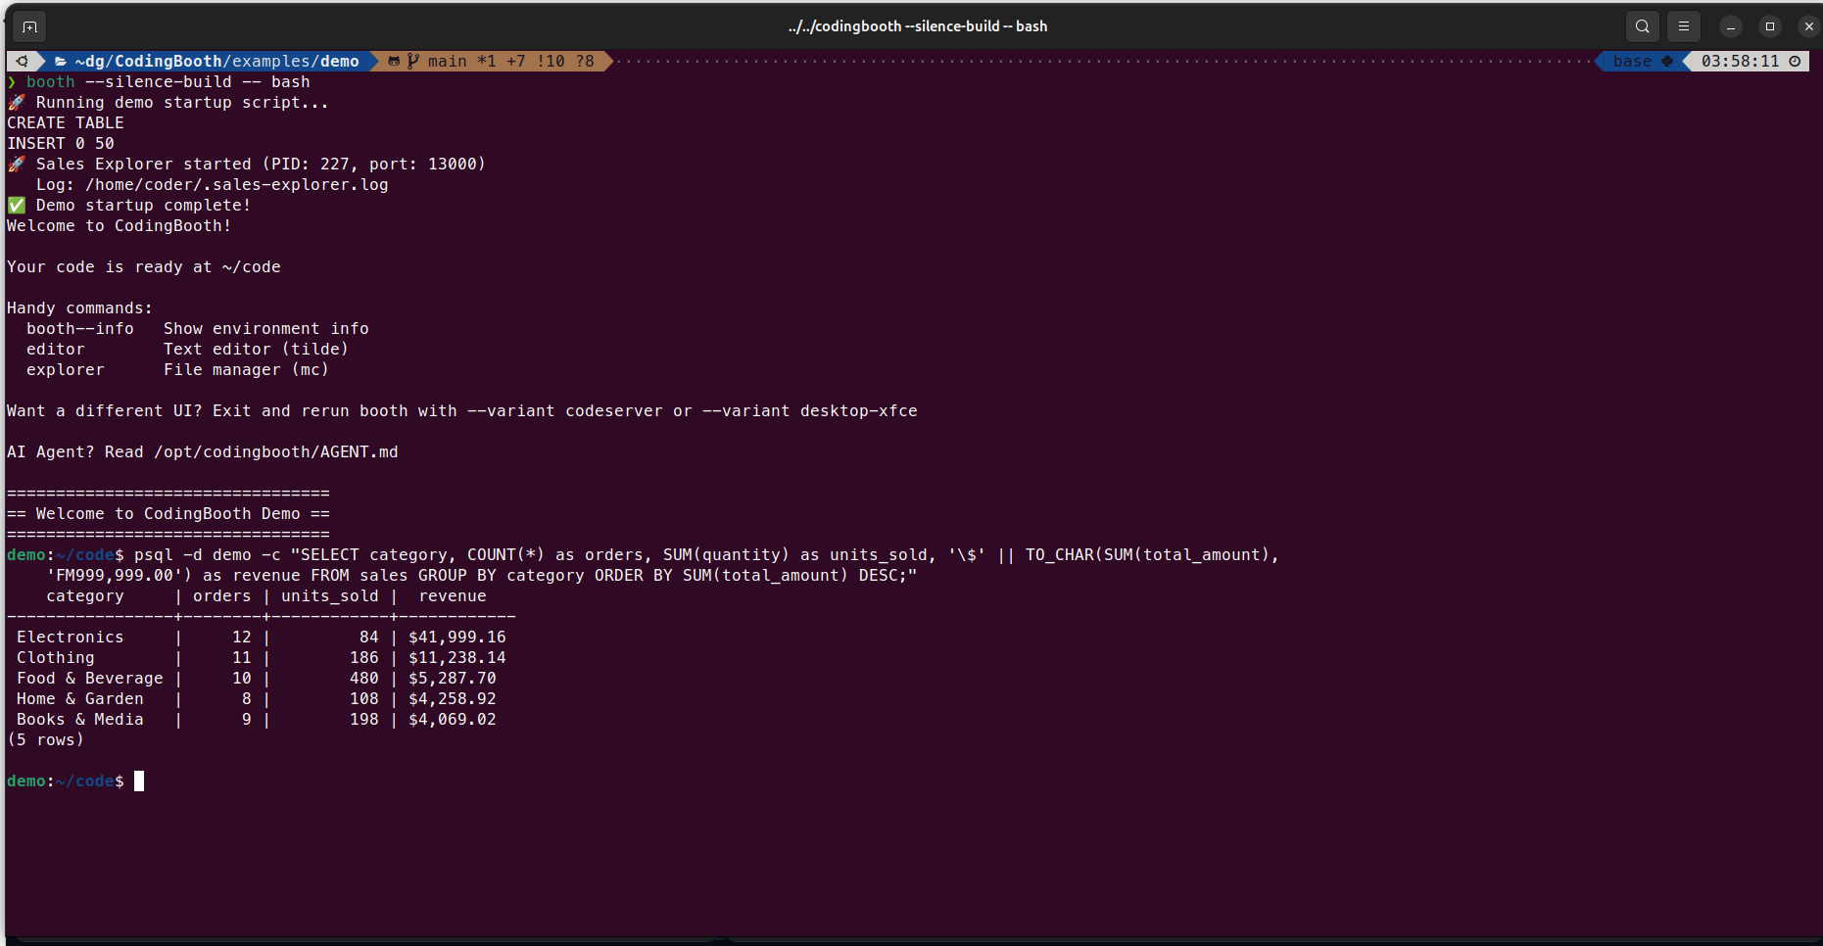The width and height of the screenshot is (1823, 946).
Task: Click the folder icon in the prompt path
Action: click(61, 61)
